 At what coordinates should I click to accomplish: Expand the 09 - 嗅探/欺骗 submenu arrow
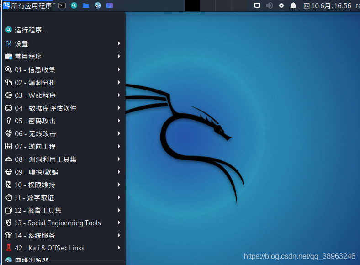119,172
